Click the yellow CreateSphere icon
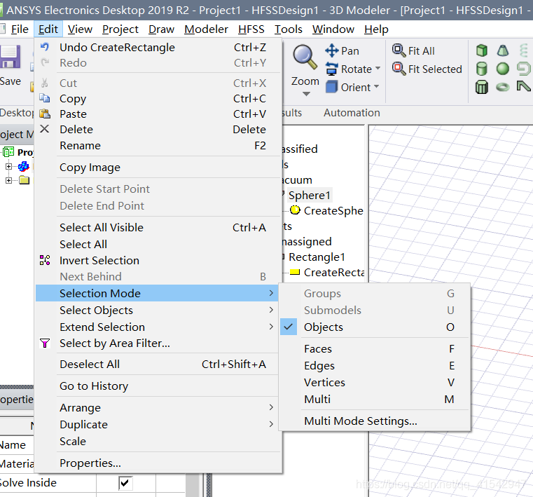 point(295,210)
